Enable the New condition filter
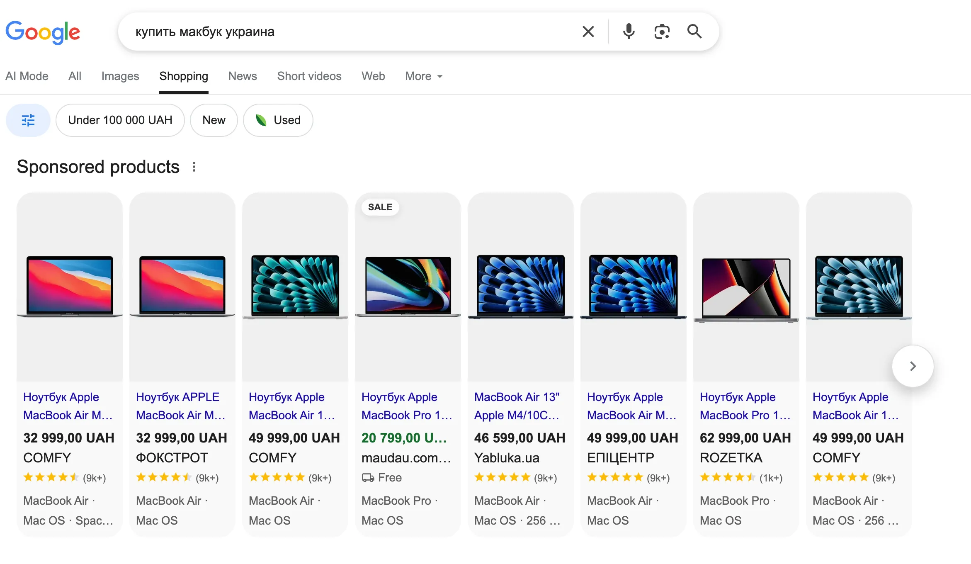971x564 pixels. click(x=214, y=120)
